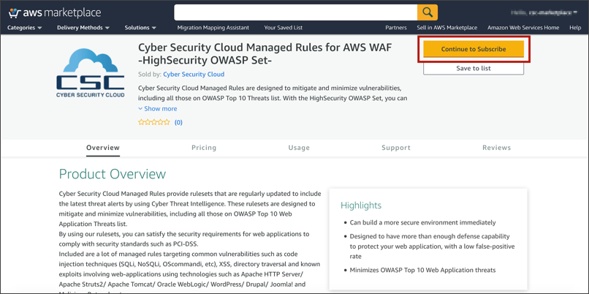Click the star rating icons

tap(154, 122)
